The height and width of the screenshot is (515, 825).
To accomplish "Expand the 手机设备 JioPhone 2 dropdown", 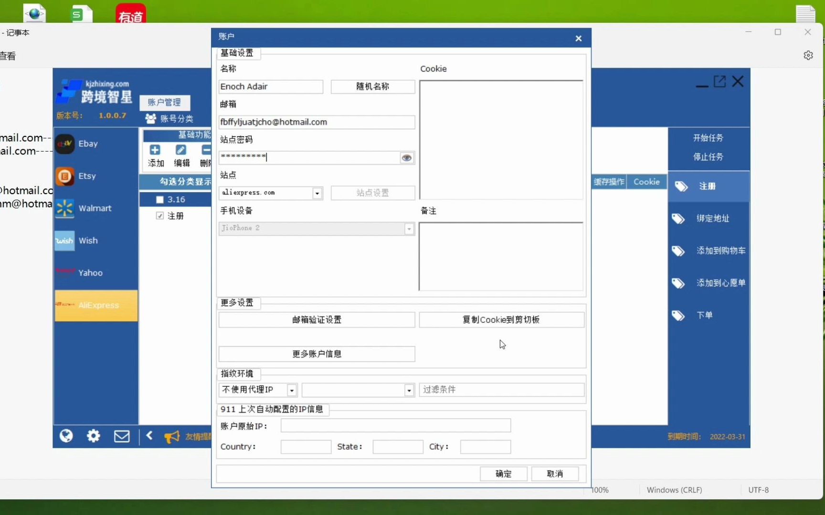I will tap(409, 229).
